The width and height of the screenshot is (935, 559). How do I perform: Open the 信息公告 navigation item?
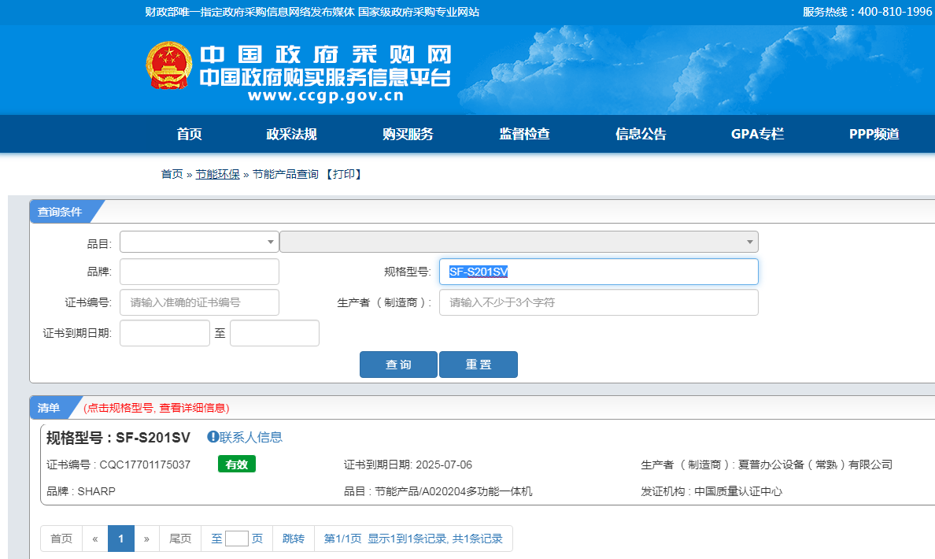pos(641,134)
